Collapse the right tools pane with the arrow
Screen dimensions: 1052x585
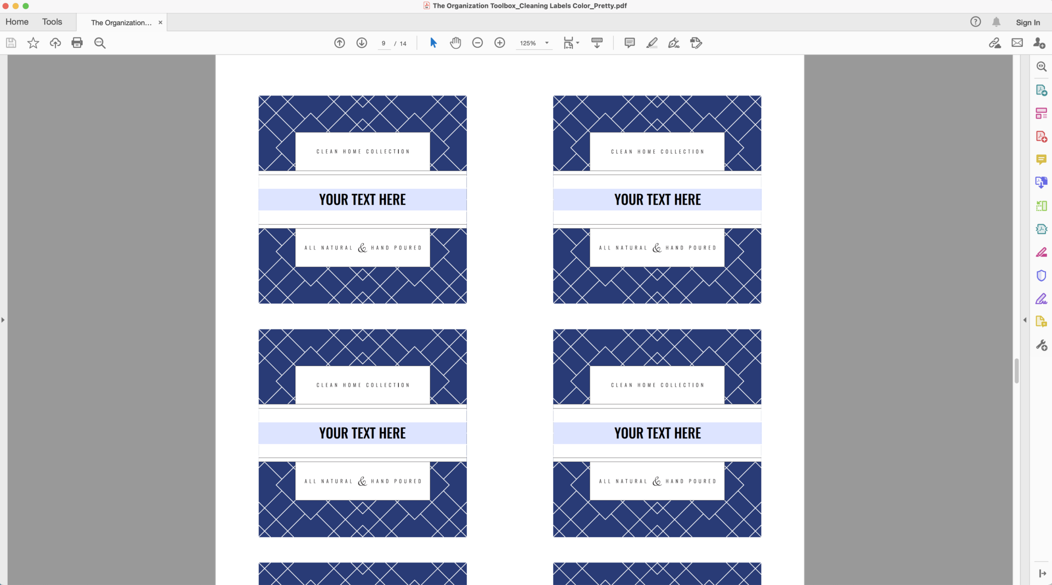[x=1025, y=320]
